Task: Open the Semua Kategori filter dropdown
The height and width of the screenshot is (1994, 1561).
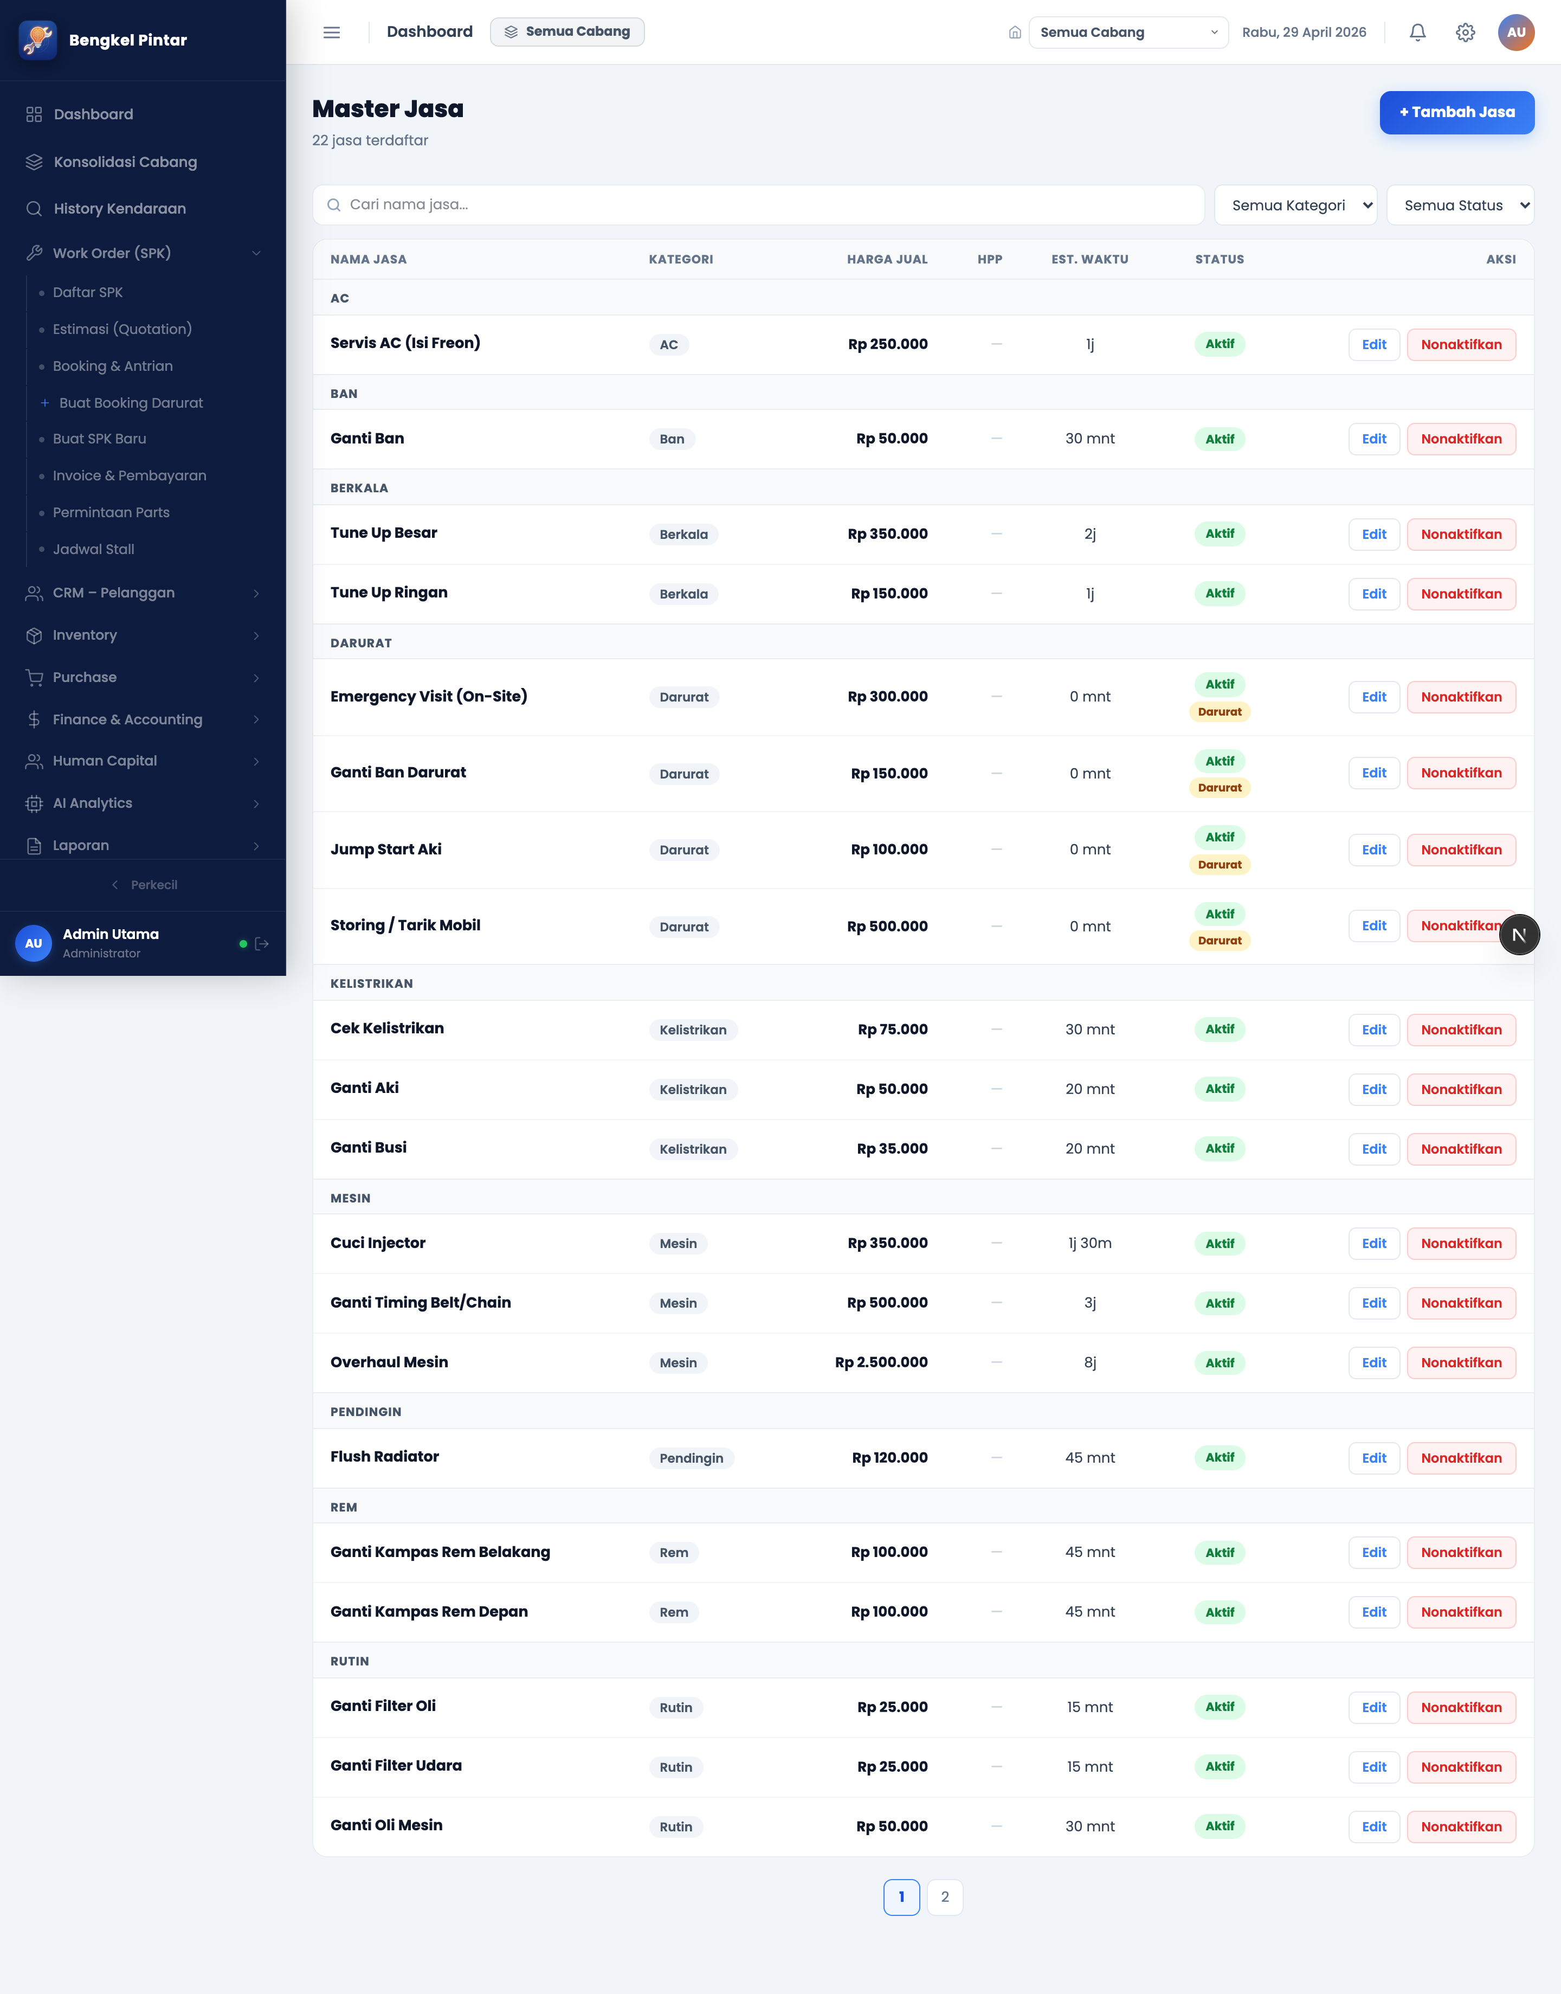Action: (1295, 205)
